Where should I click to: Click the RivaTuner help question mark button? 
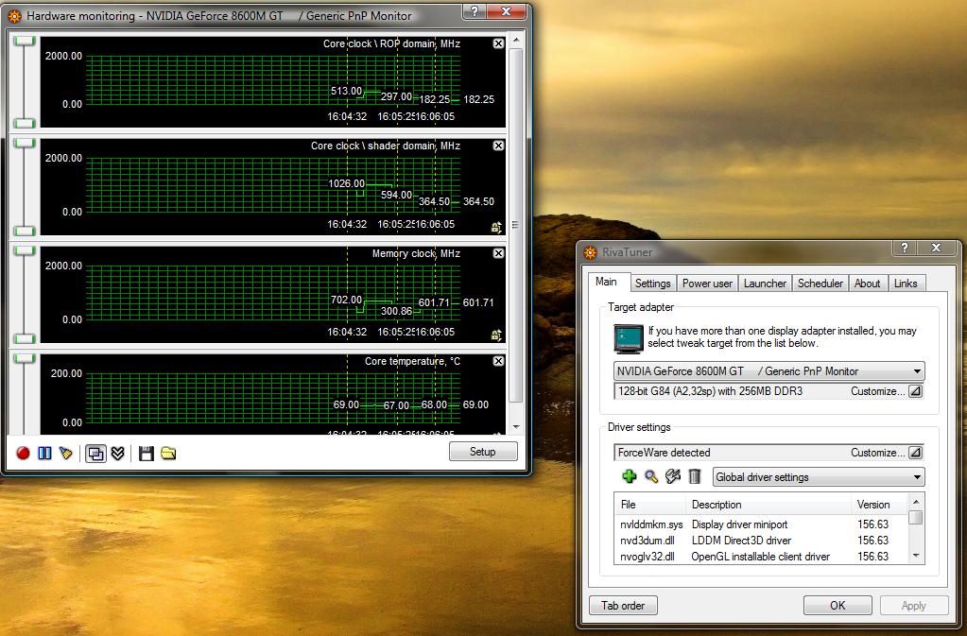point(904,248)
